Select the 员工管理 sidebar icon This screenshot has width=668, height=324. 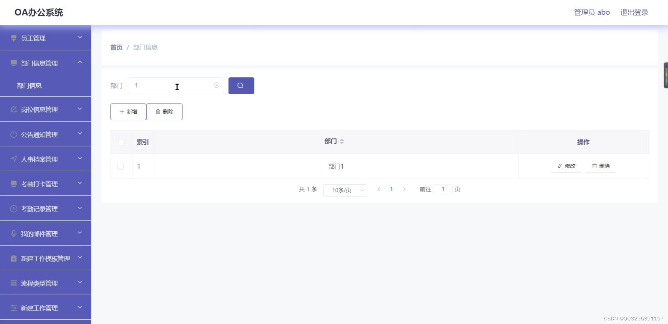click(13, 38)
